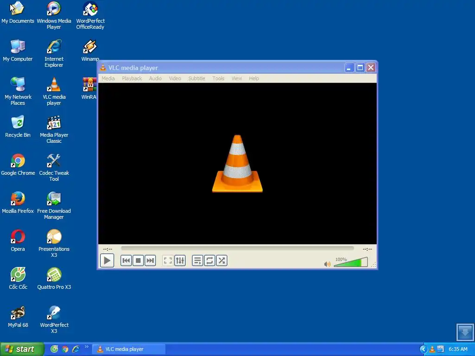The image size is (475, 356).
Task: Click the Stop playback button
Action: [x=138, y=261]
